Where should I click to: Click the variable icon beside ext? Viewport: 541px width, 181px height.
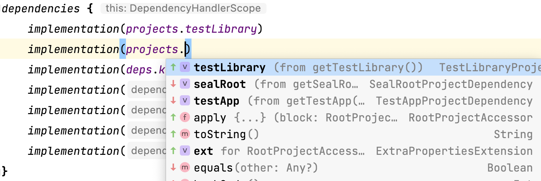185,151
